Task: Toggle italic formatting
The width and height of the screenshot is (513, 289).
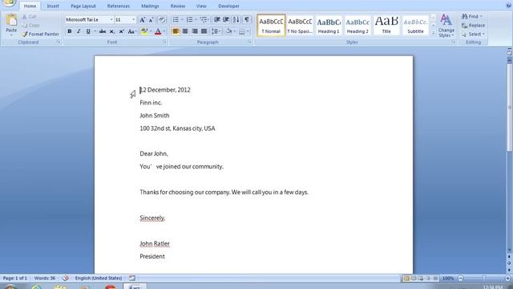Action: (x=79, y=31)
